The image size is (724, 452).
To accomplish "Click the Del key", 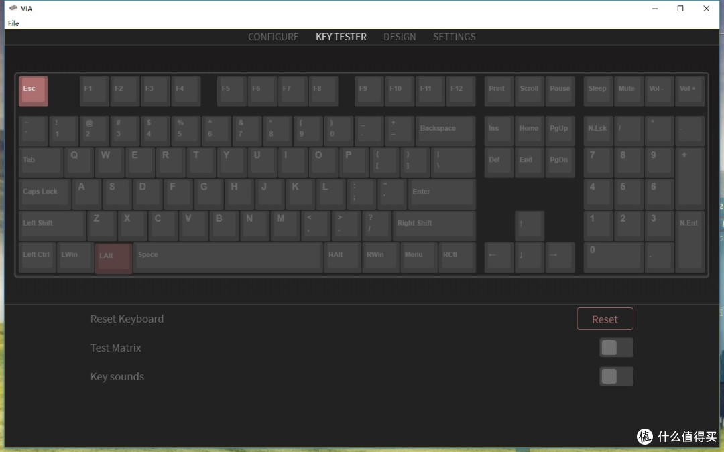I will [x=499, y=163].
